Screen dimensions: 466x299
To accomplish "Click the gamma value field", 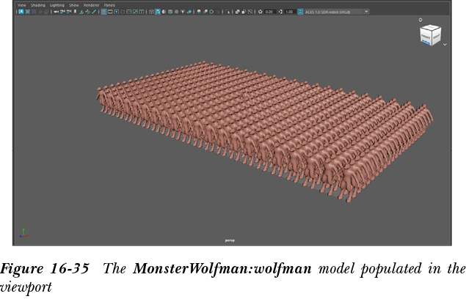I will (289, 12).
